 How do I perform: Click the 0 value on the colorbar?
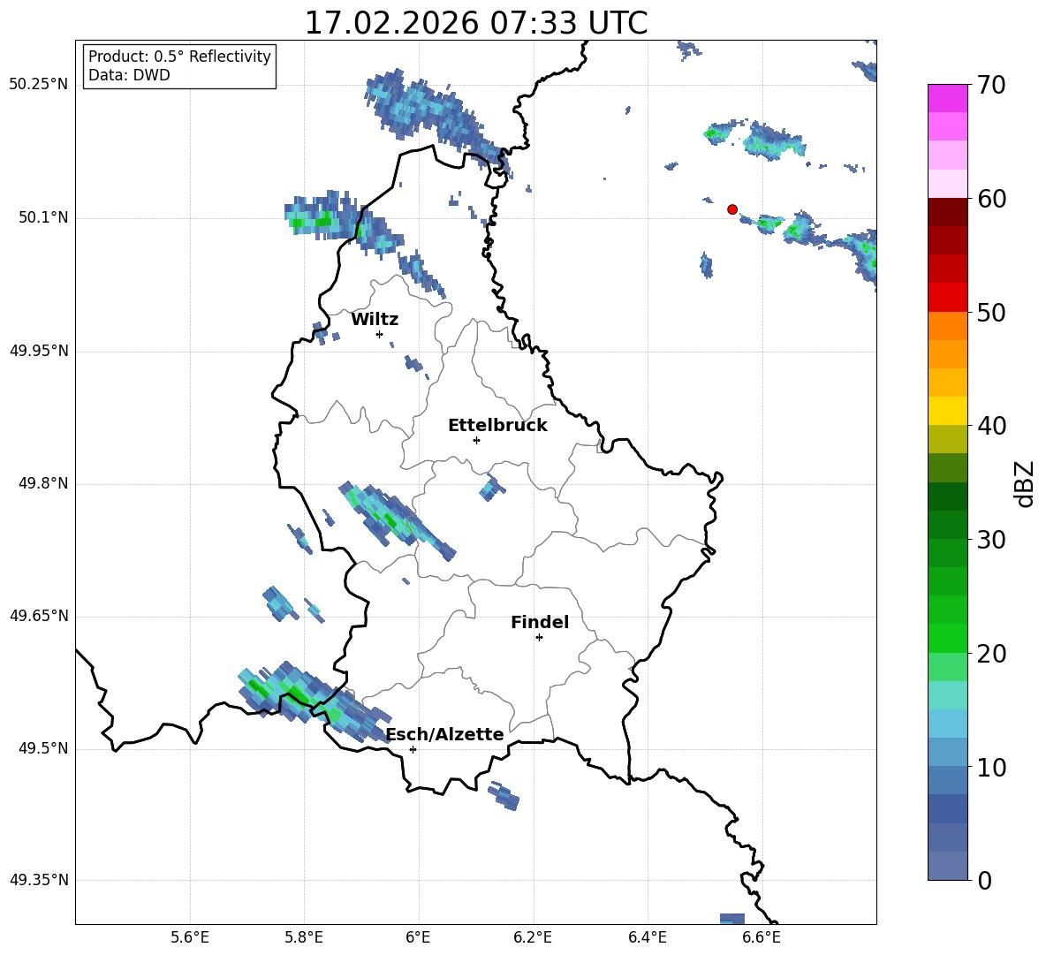coord(984,881)
